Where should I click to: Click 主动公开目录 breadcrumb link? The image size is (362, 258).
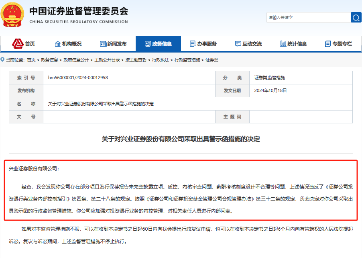[x=107, y=60]
